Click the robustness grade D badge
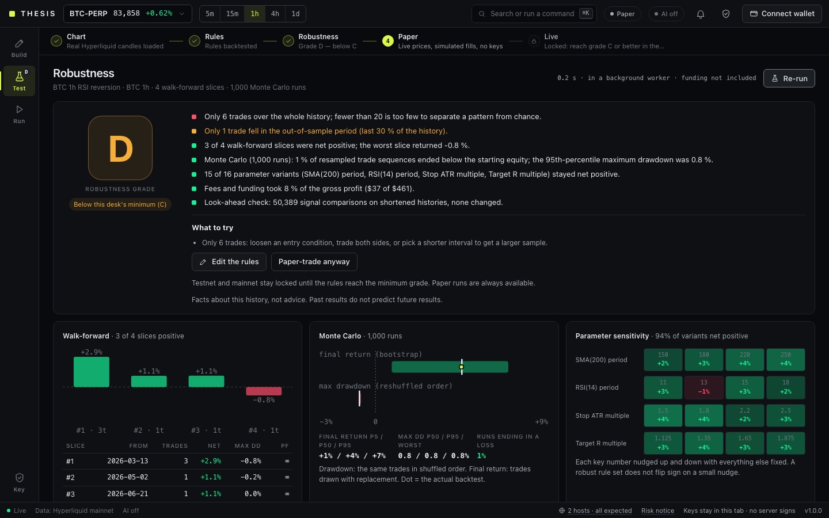Viewport: 829px width, 518px height. tap(120, 148)
